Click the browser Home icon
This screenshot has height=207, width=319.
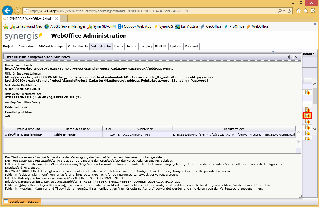click(299, 10)
